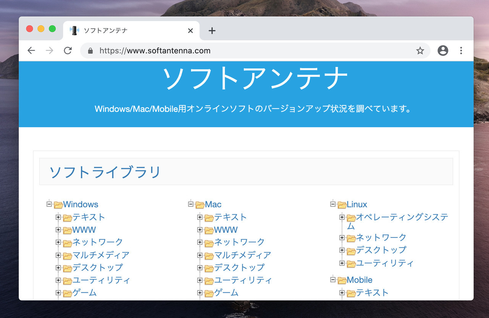489x318 pixels.
Task: Open the ソフトライブラリ heading link
Action: [105, 172]
